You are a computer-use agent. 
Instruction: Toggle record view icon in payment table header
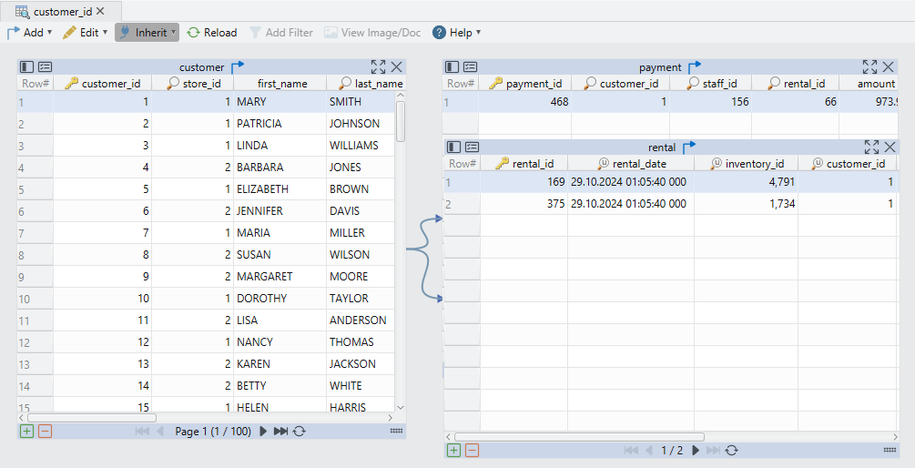pos(471,67)
